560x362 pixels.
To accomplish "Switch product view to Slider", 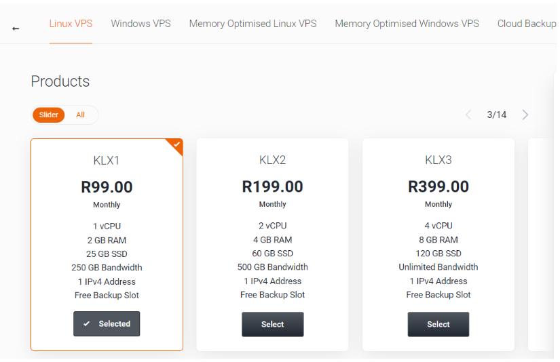I will 49,115.
